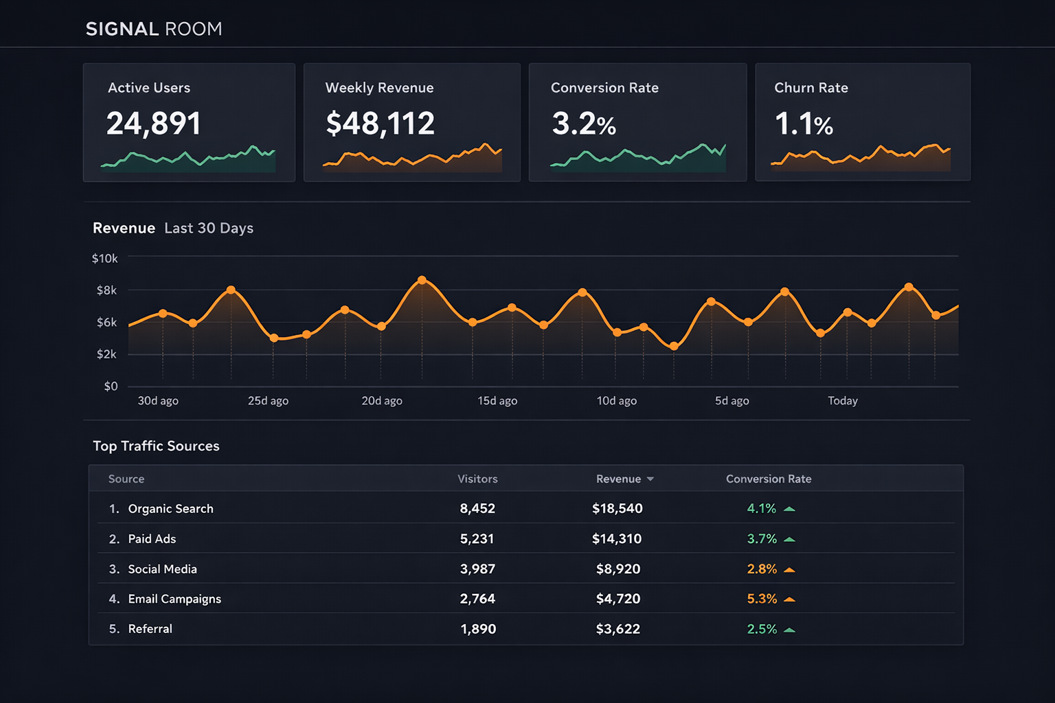
Task: Click the Conversion Rate table column header
Action: pos(769,479)
